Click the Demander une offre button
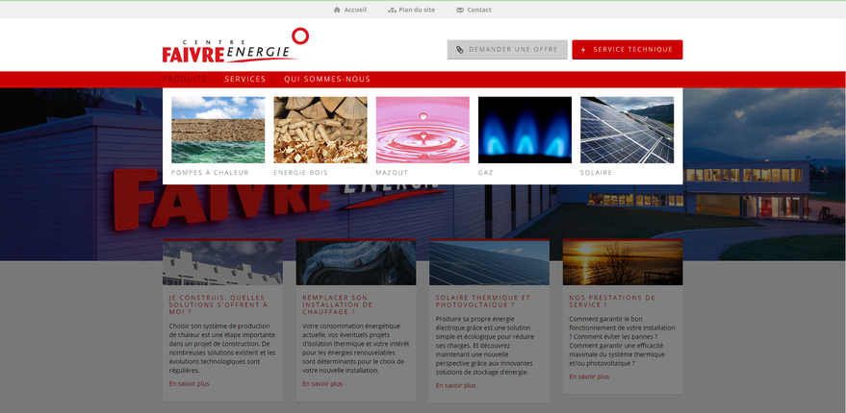The height and width of the screenshot is (413, 846). (507, 50)
